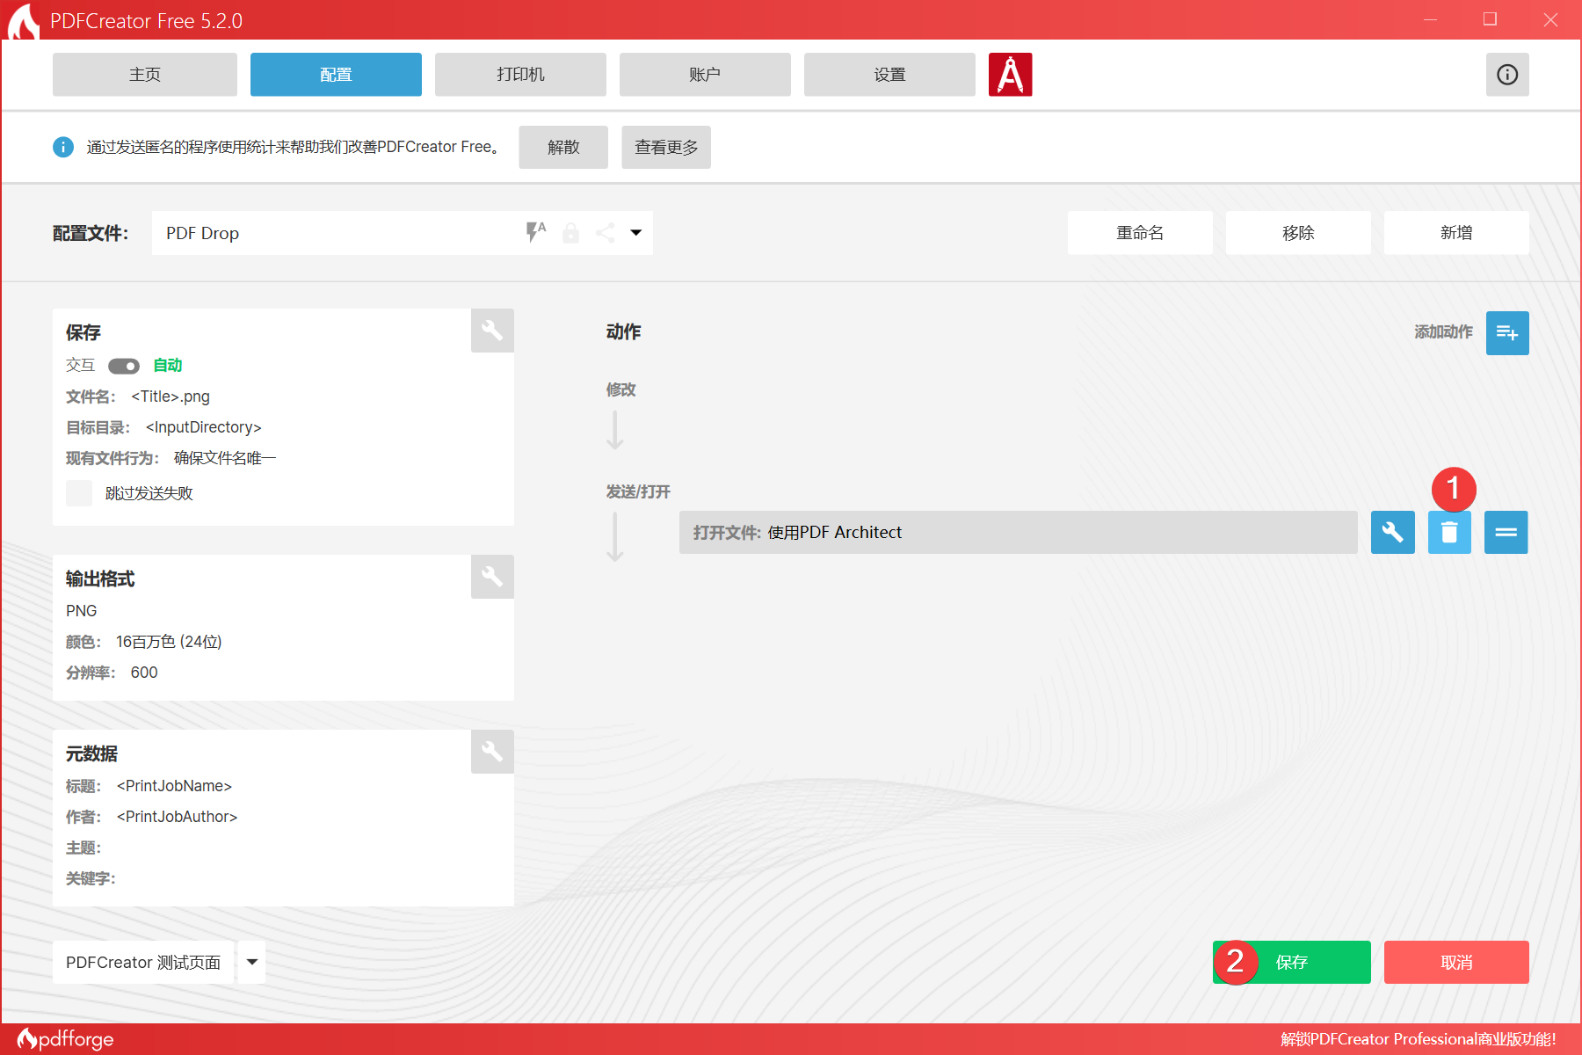Click the 重命名 profile button

[1140, 233]
